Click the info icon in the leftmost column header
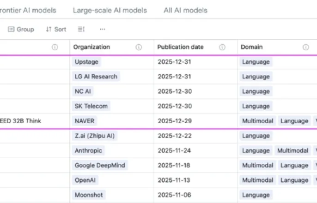This screenshot has height=203, width=317. tap(55, 47)
